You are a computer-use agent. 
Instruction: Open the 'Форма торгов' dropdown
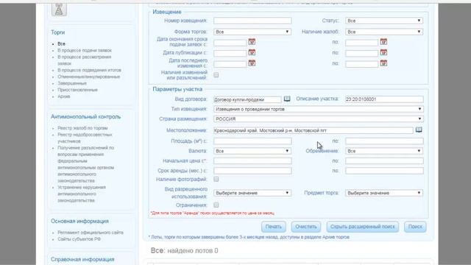252,32
